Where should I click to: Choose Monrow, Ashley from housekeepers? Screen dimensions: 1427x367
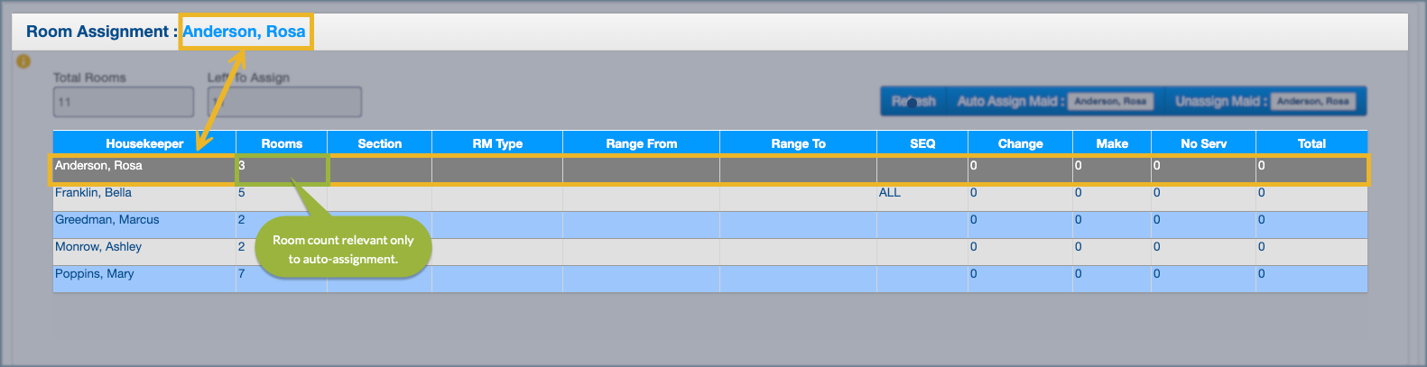pos(98,247)
